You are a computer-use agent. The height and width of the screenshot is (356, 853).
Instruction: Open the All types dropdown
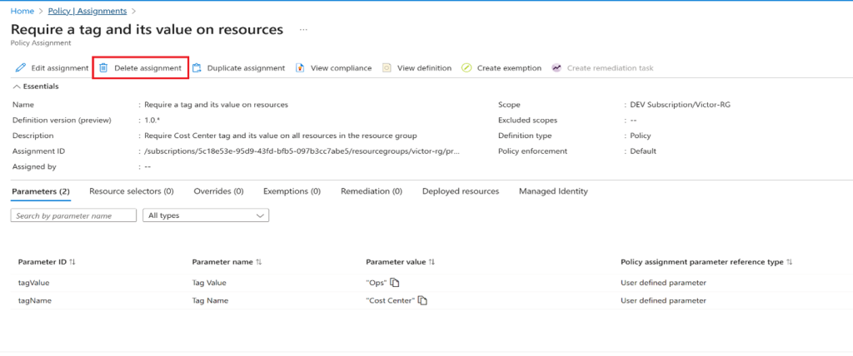[x=206, y=215]
